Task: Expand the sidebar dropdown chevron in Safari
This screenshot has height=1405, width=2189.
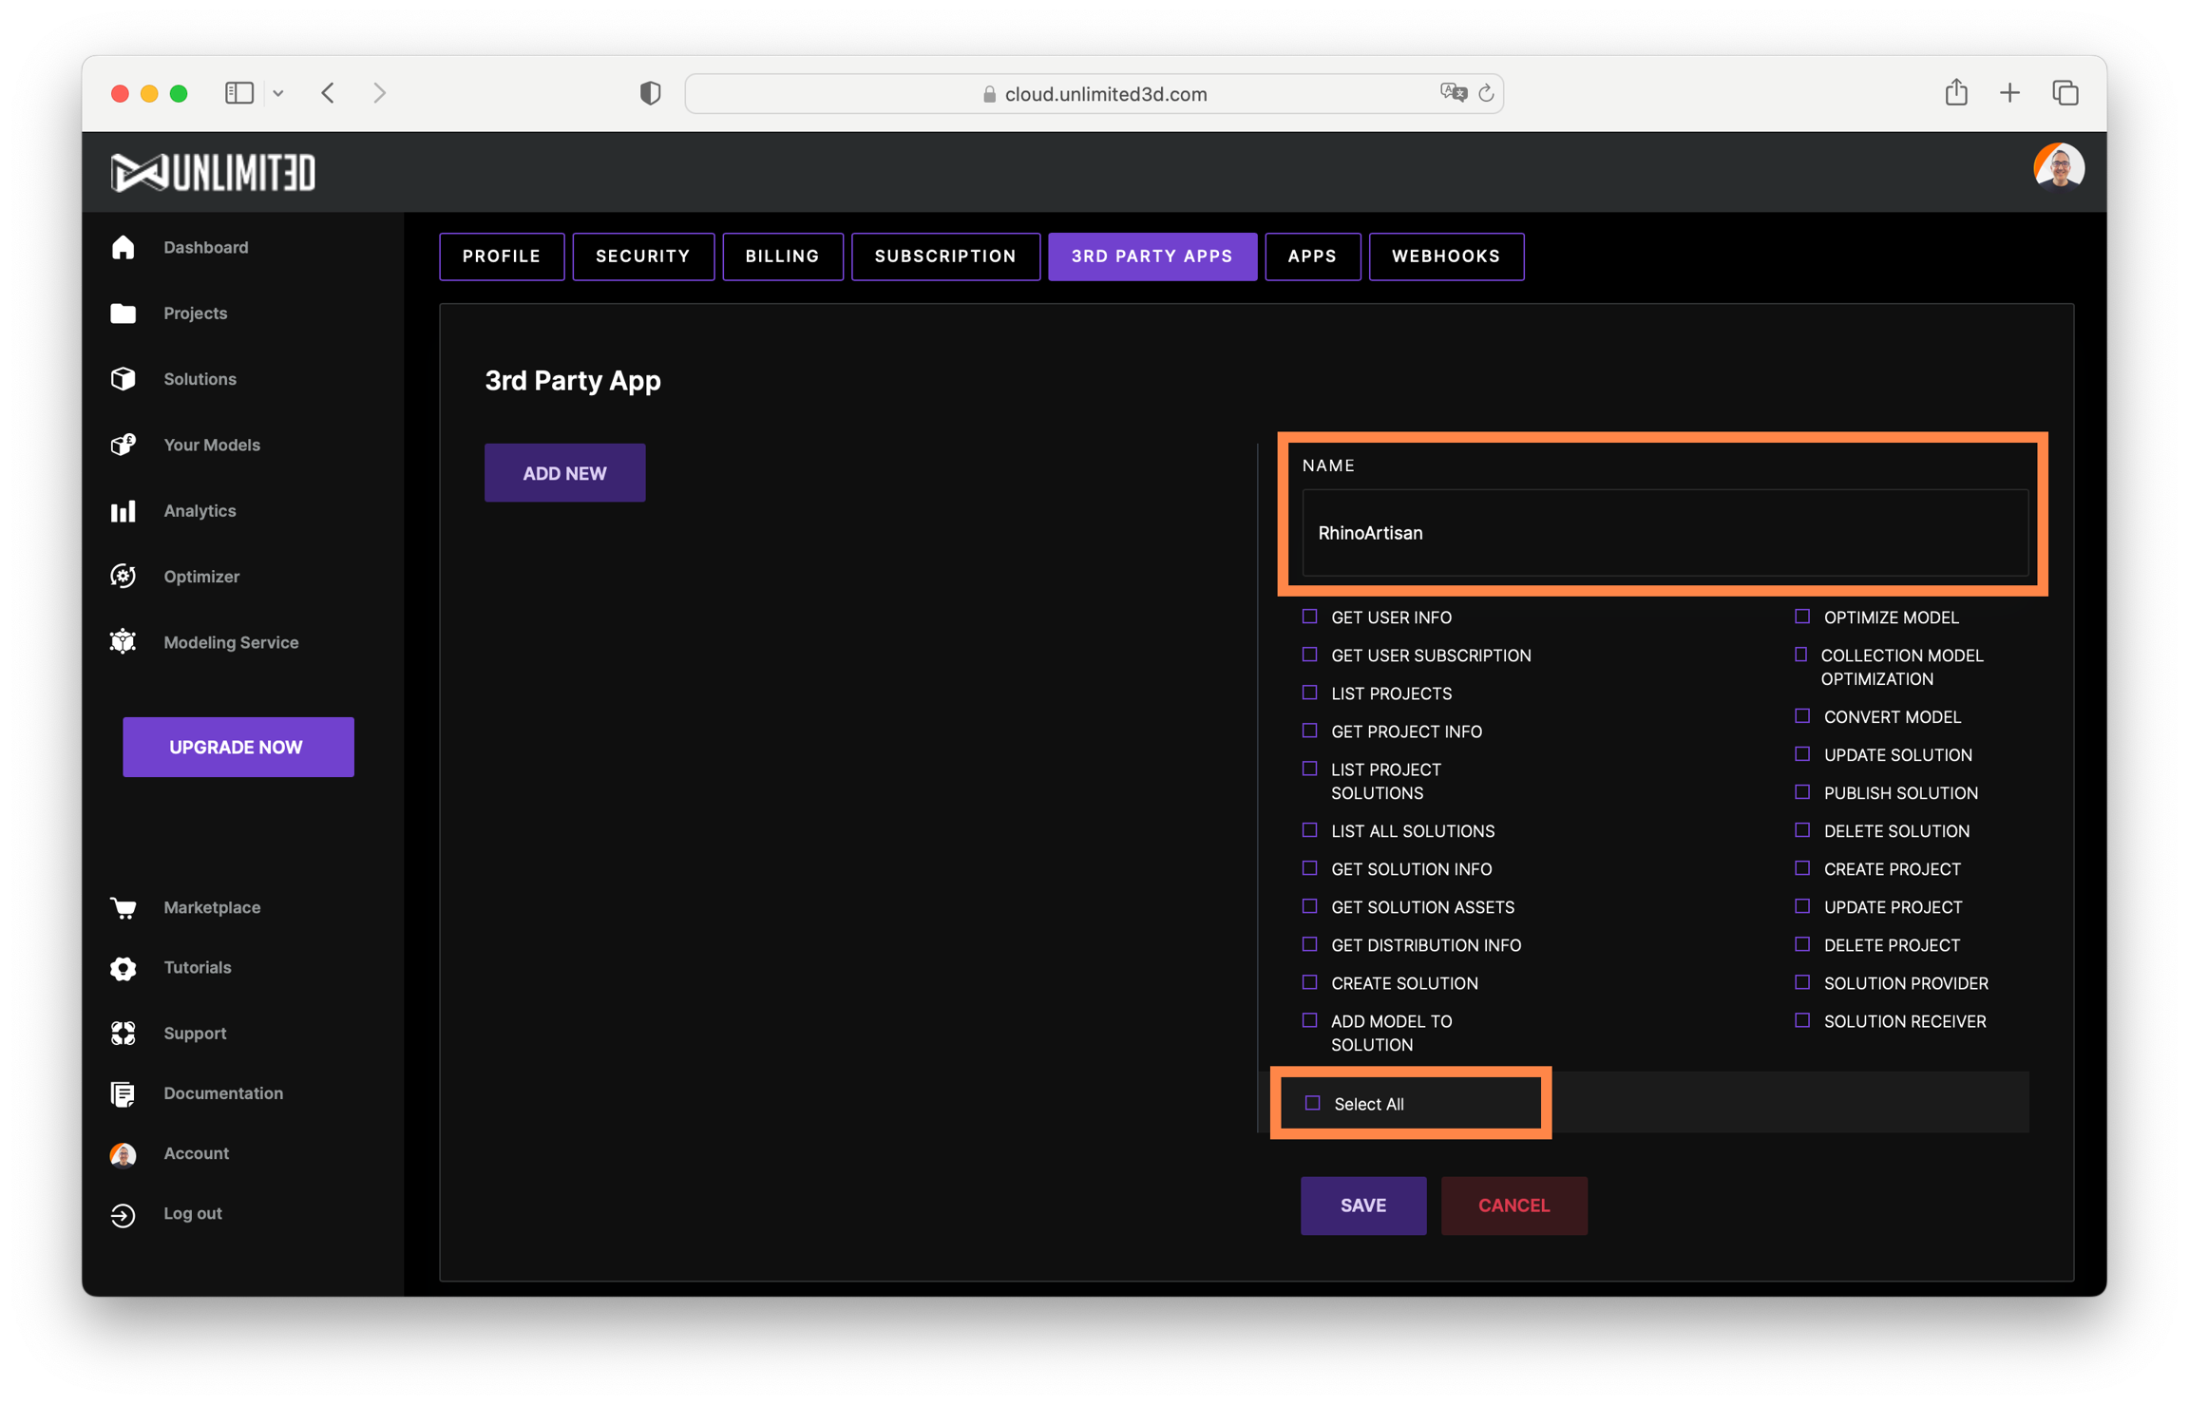Action: [278, 93]
